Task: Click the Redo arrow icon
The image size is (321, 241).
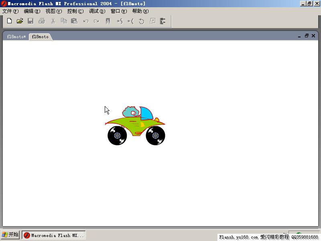Action: (96, 21)
